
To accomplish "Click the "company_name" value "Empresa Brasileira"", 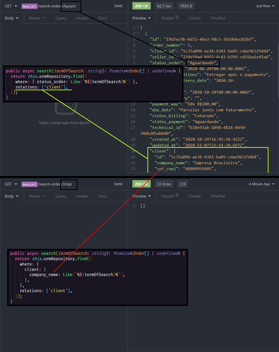I will (216, 163).
